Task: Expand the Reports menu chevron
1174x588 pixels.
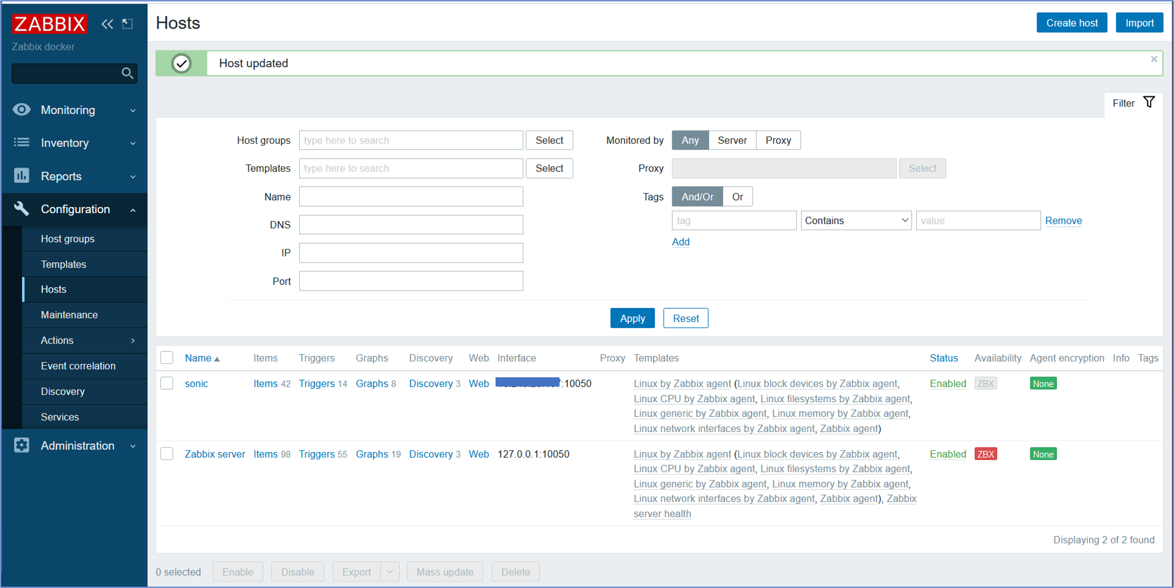Action: coord(133,177)
